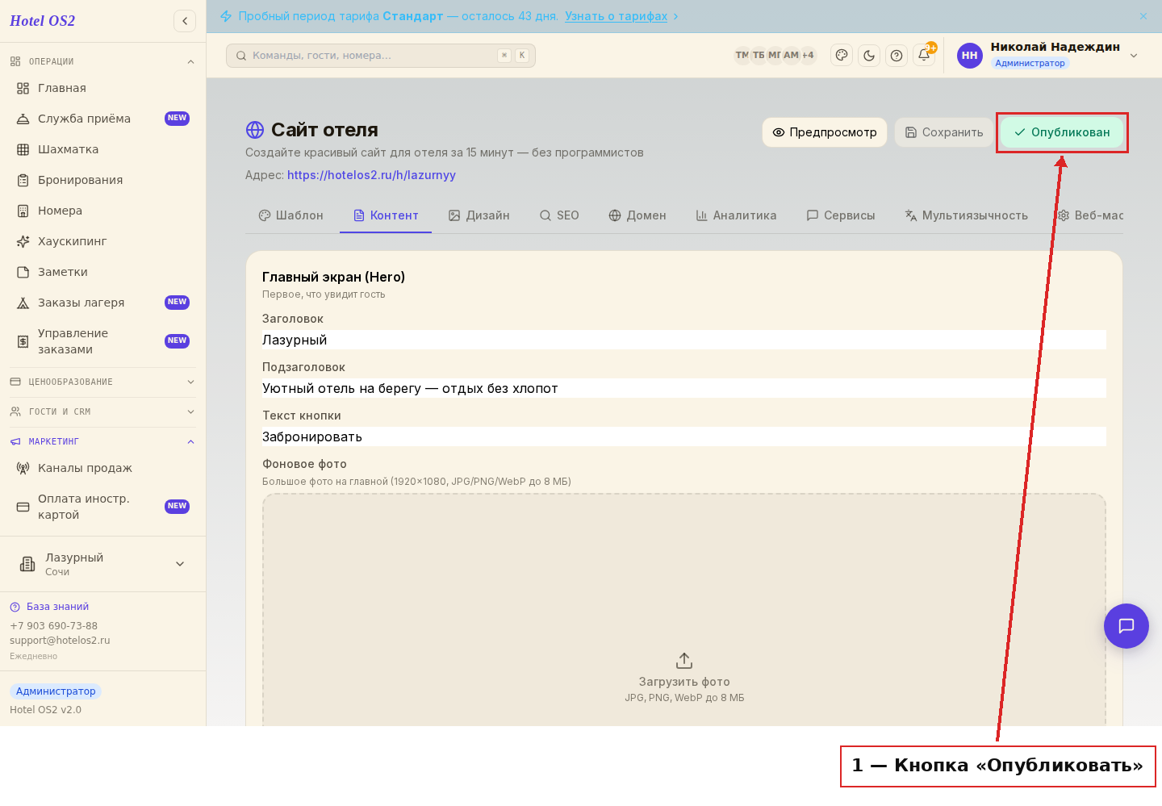This screenshot has height=806, width=1162.
Task: Open notifications via the bell icon
Action: click(924, 56)
